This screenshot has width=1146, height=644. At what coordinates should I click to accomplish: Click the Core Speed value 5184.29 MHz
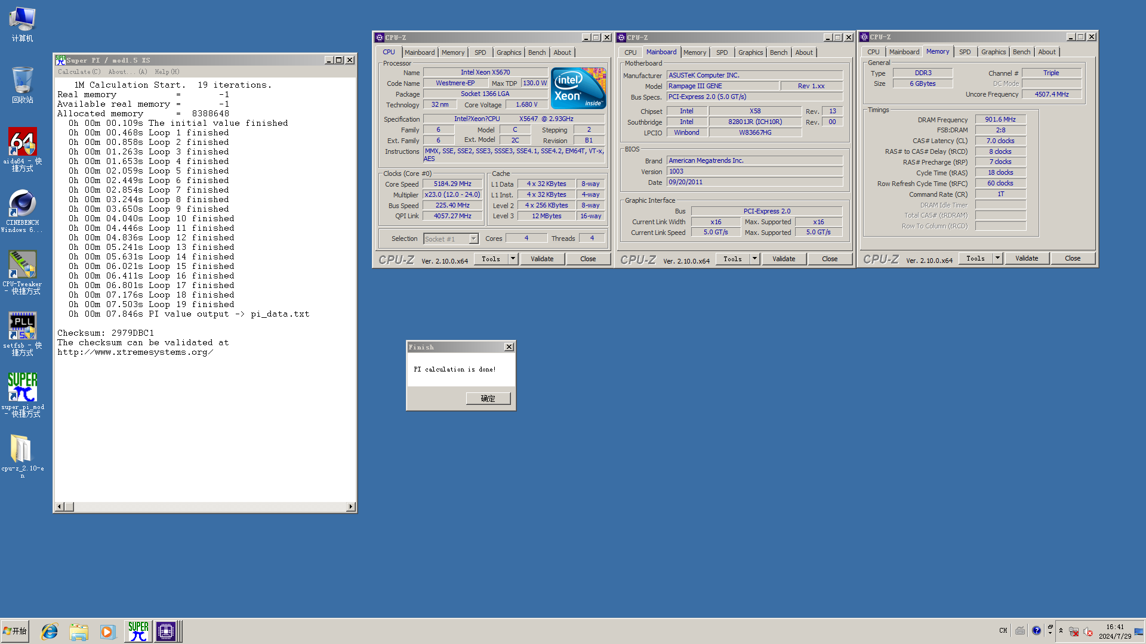click(452, 184)
